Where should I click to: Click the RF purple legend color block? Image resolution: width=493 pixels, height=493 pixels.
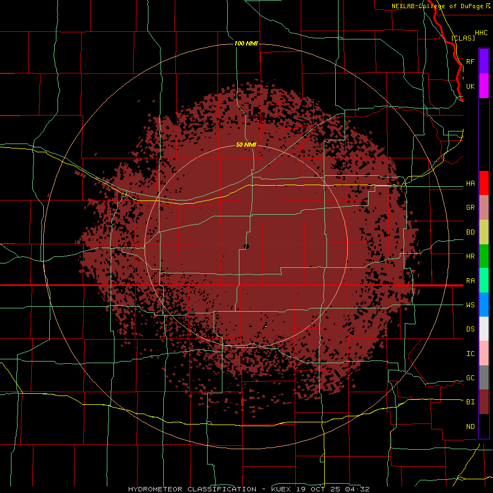[x=484, y=61]
